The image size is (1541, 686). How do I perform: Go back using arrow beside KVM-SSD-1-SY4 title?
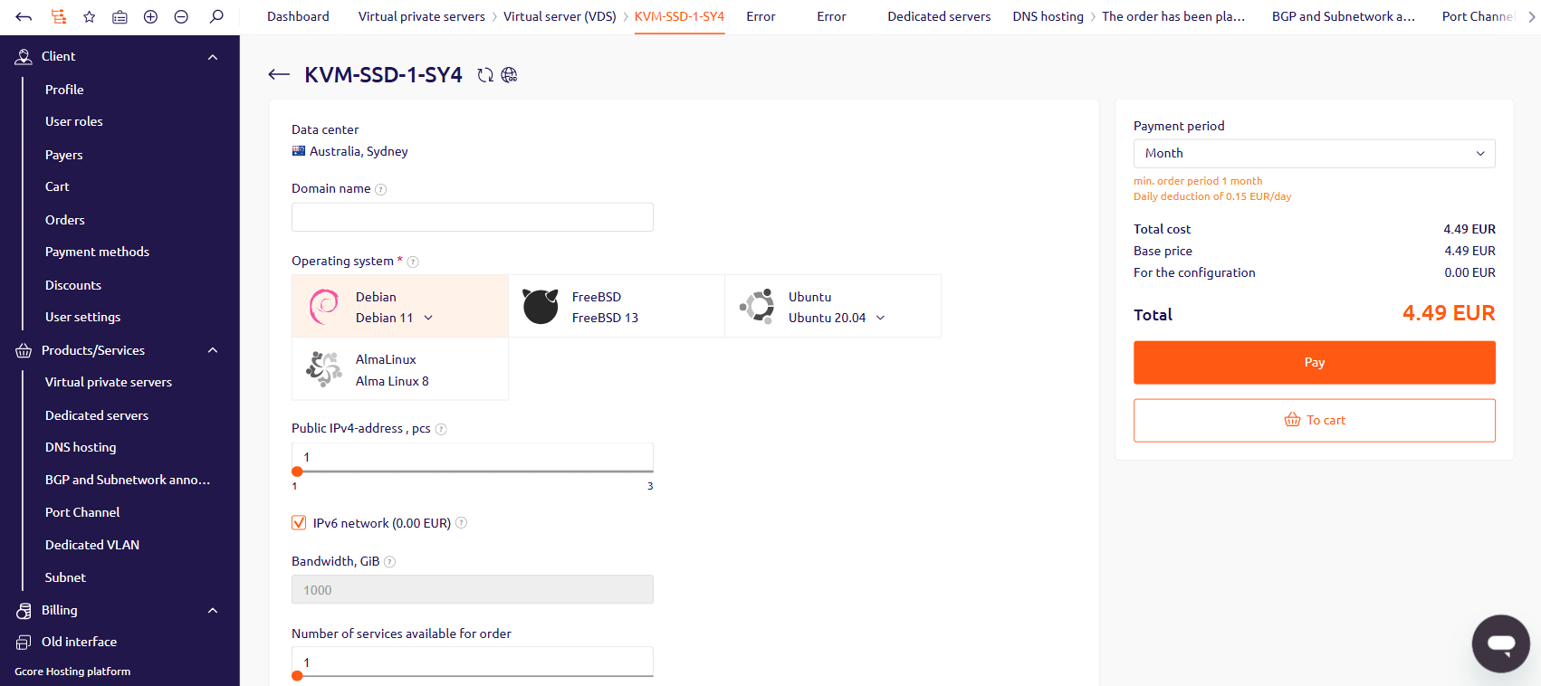click(279, 75)
